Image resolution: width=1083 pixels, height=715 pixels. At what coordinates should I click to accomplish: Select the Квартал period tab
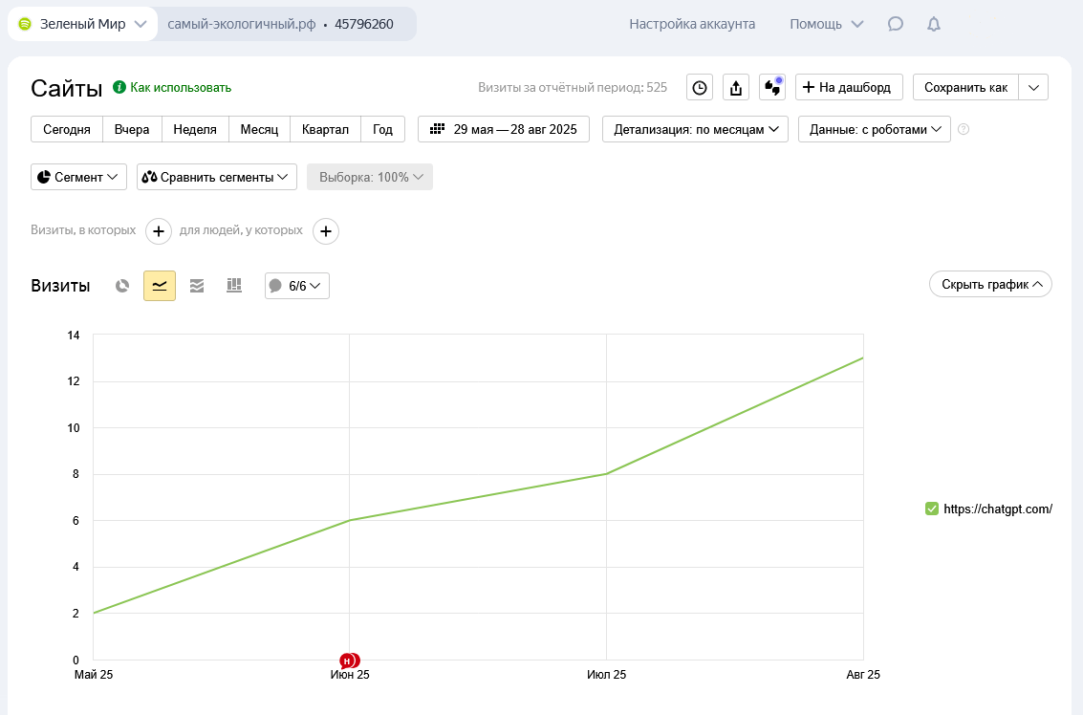click(325, 129)
